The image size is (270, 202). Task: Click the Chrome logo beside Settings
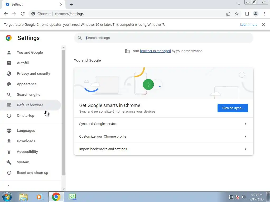(9, 38)
